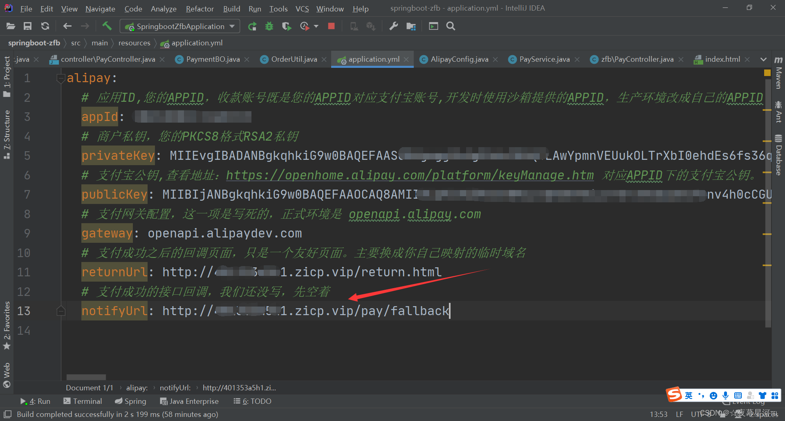Open the Spring tool window
785x421 pixels.
130,401
